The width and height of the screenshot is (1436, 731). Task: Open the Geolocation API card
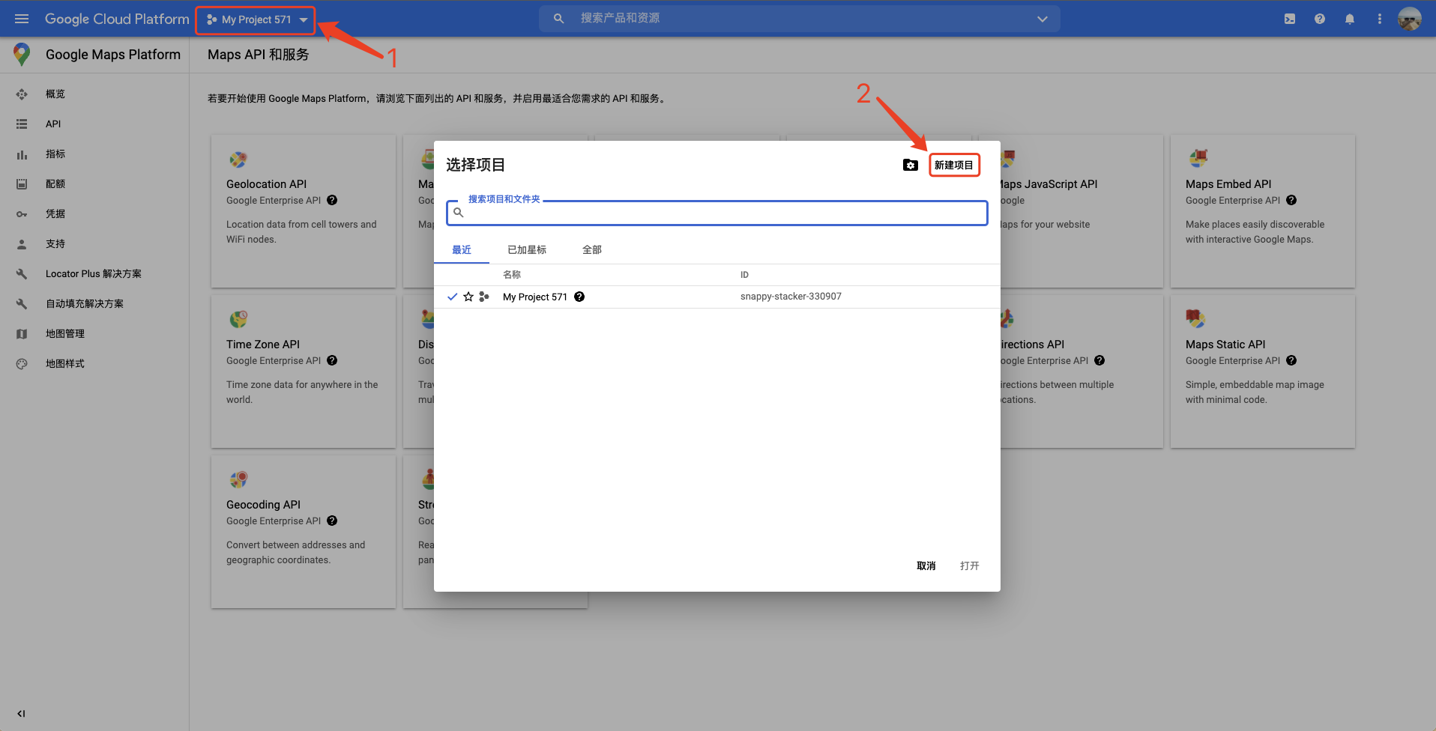(304, 211)
